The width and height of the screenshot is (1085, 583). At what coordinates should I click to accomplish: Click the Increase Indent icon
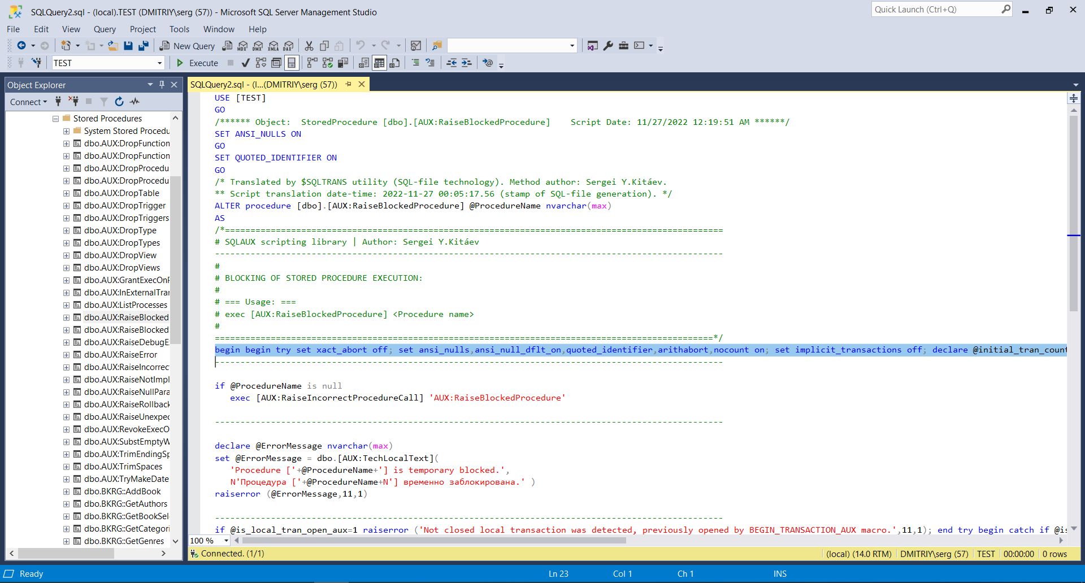click(466, 63)
